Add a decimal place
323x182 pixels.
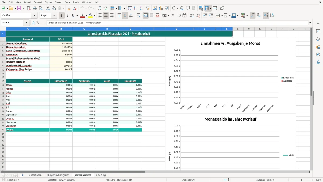192,16
